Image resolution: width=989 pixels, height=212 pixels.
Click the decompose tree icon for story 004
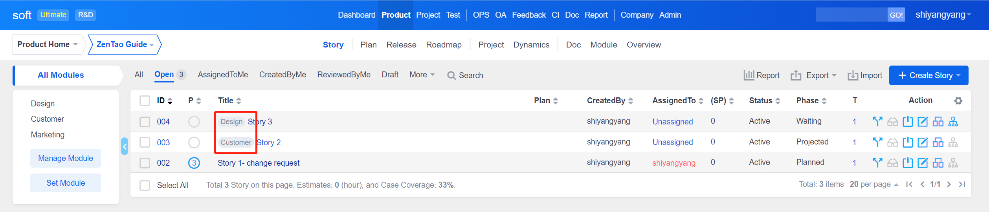tap(953, 122)
